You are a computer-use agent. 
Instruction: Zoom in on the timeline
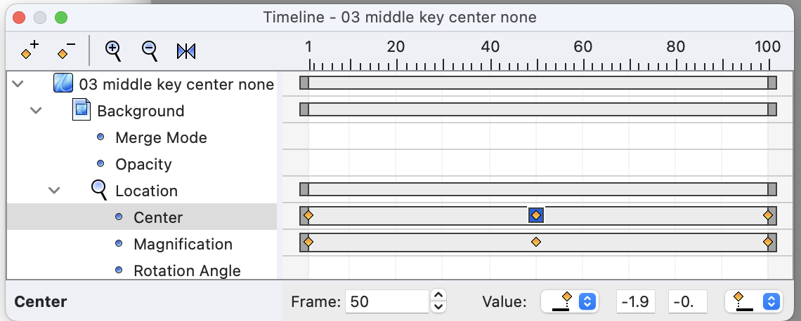113,51
